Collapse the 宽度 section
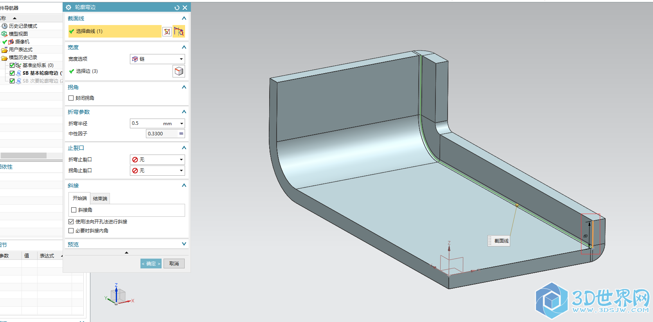 (184, 47)
